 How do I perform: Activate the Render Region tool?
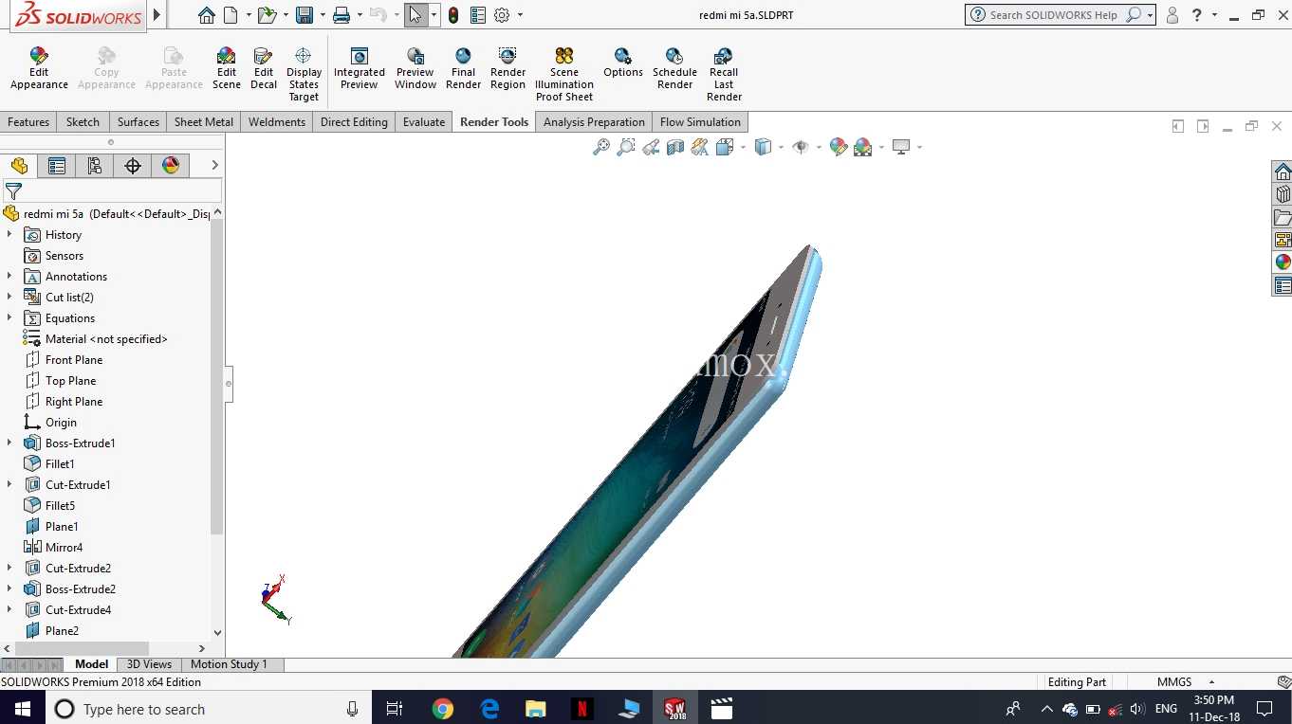pos(508,68)
